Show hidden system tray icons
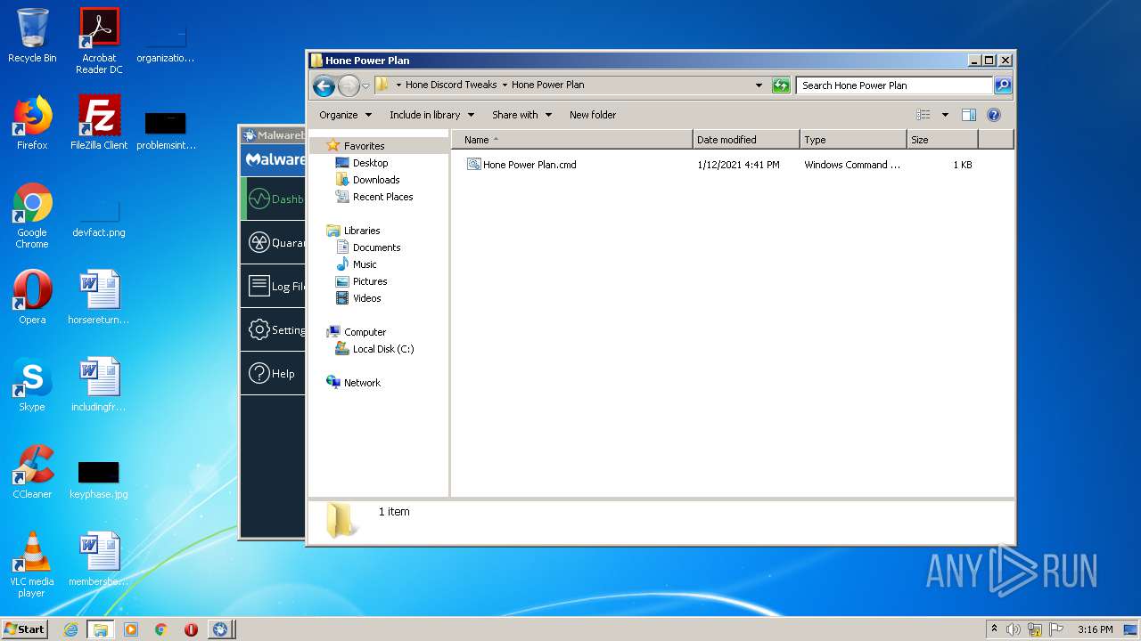 coord(994,629)
